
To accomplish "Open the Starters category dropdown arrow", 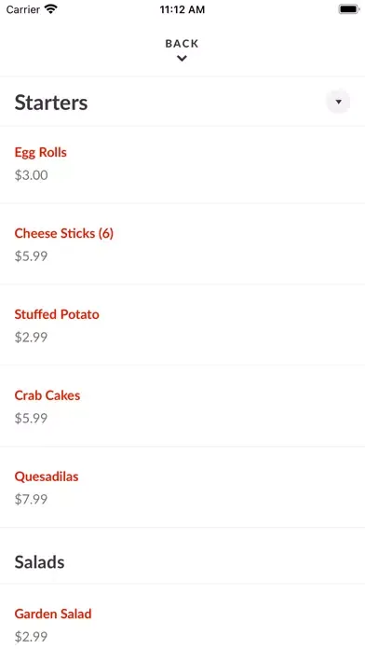I will click(x=338, y=102).
